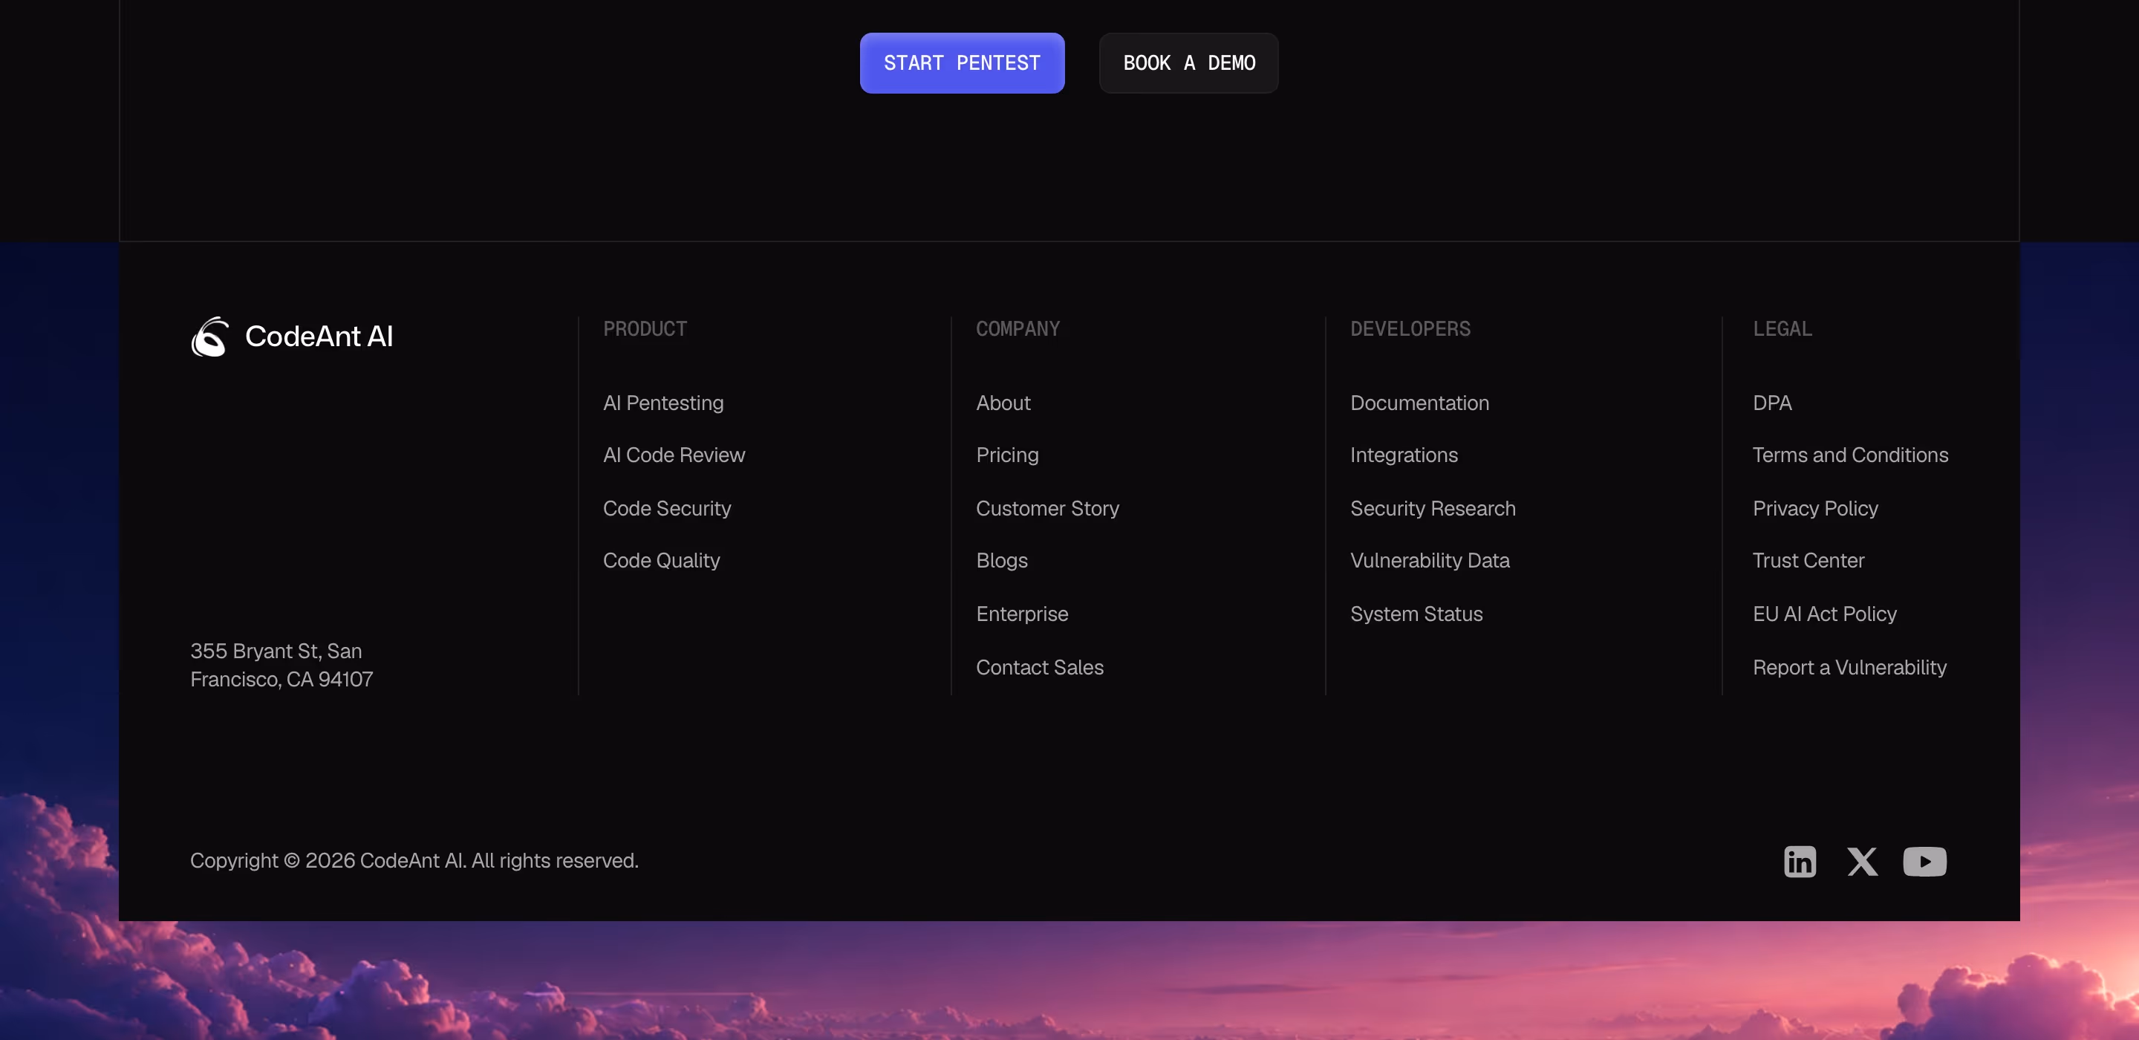This screenshot has height=1040, width=2139.
Task: Open the Vulnerability Data link
Action: [1429, 561]
